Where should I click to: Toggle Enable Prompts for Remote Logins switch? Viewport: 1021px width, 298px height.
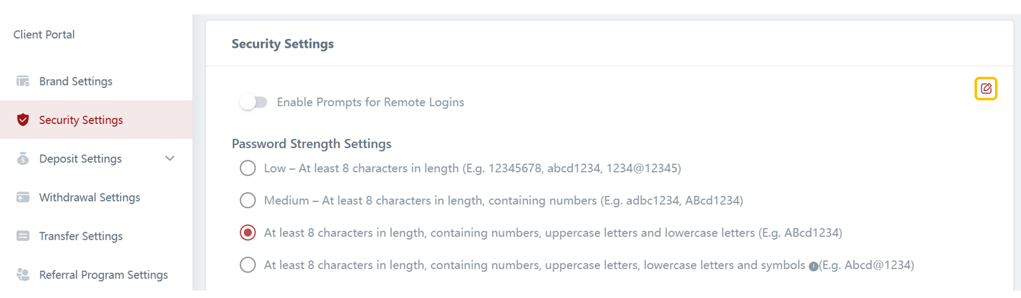point(253,102)
